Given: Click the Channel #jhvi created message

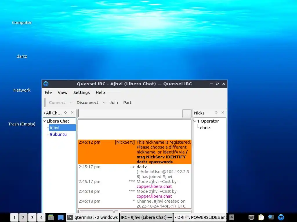Looking at the screenshot, I should [161, 204].
